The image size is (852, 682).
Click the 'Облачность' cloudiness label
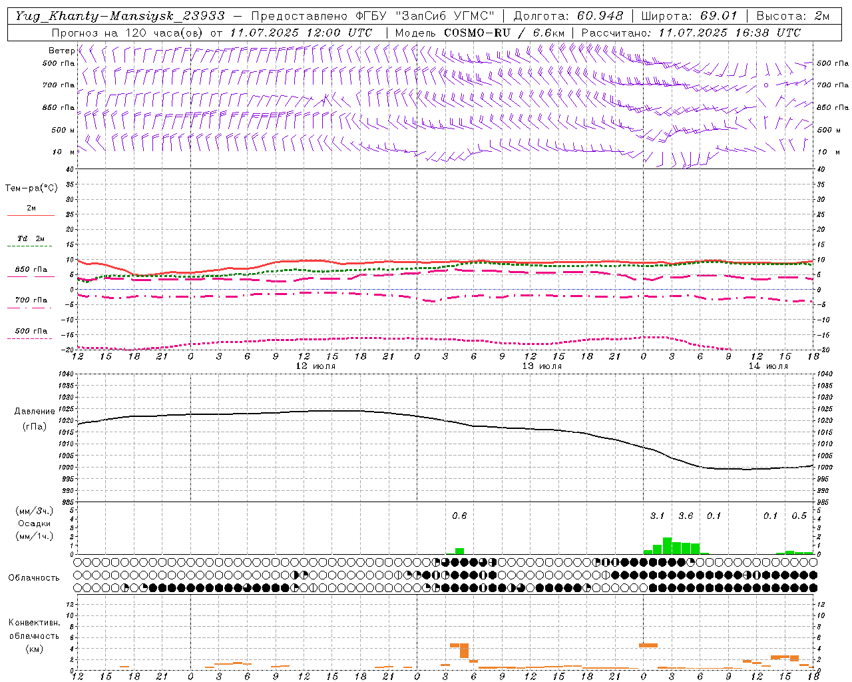coord(34,577)
